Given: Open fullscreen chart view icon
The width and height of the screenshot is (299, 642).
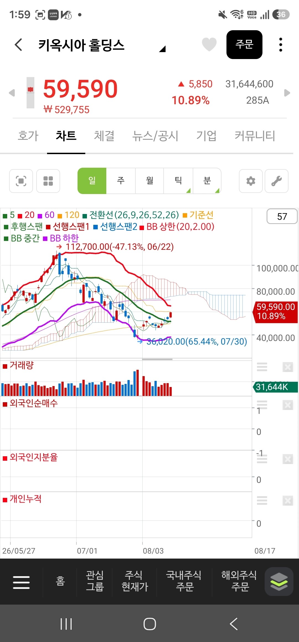Looking at the screenshot, I should click(x=21, y=181).
